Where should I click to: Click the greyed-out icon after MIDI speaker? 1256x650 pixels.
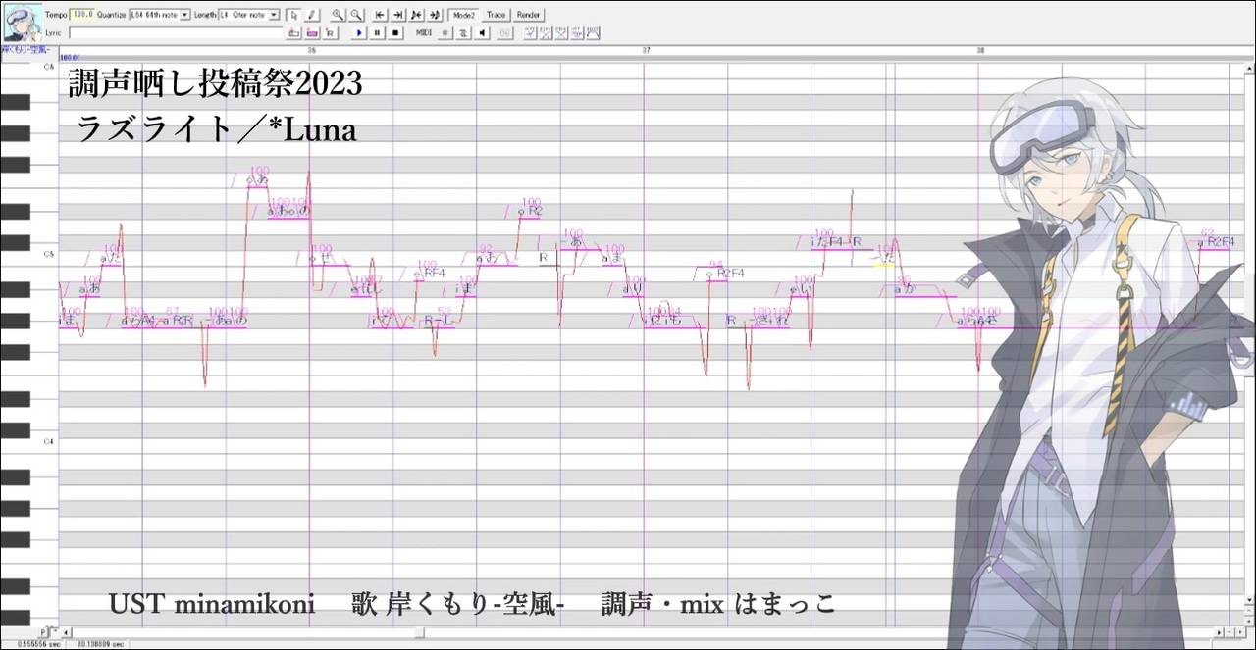(505, 33)
